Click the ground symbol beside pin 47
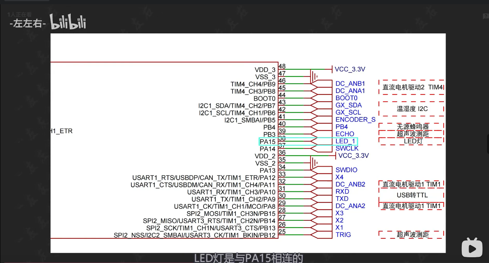This screenshot has height=263, width=489. [x=314, y=77]
